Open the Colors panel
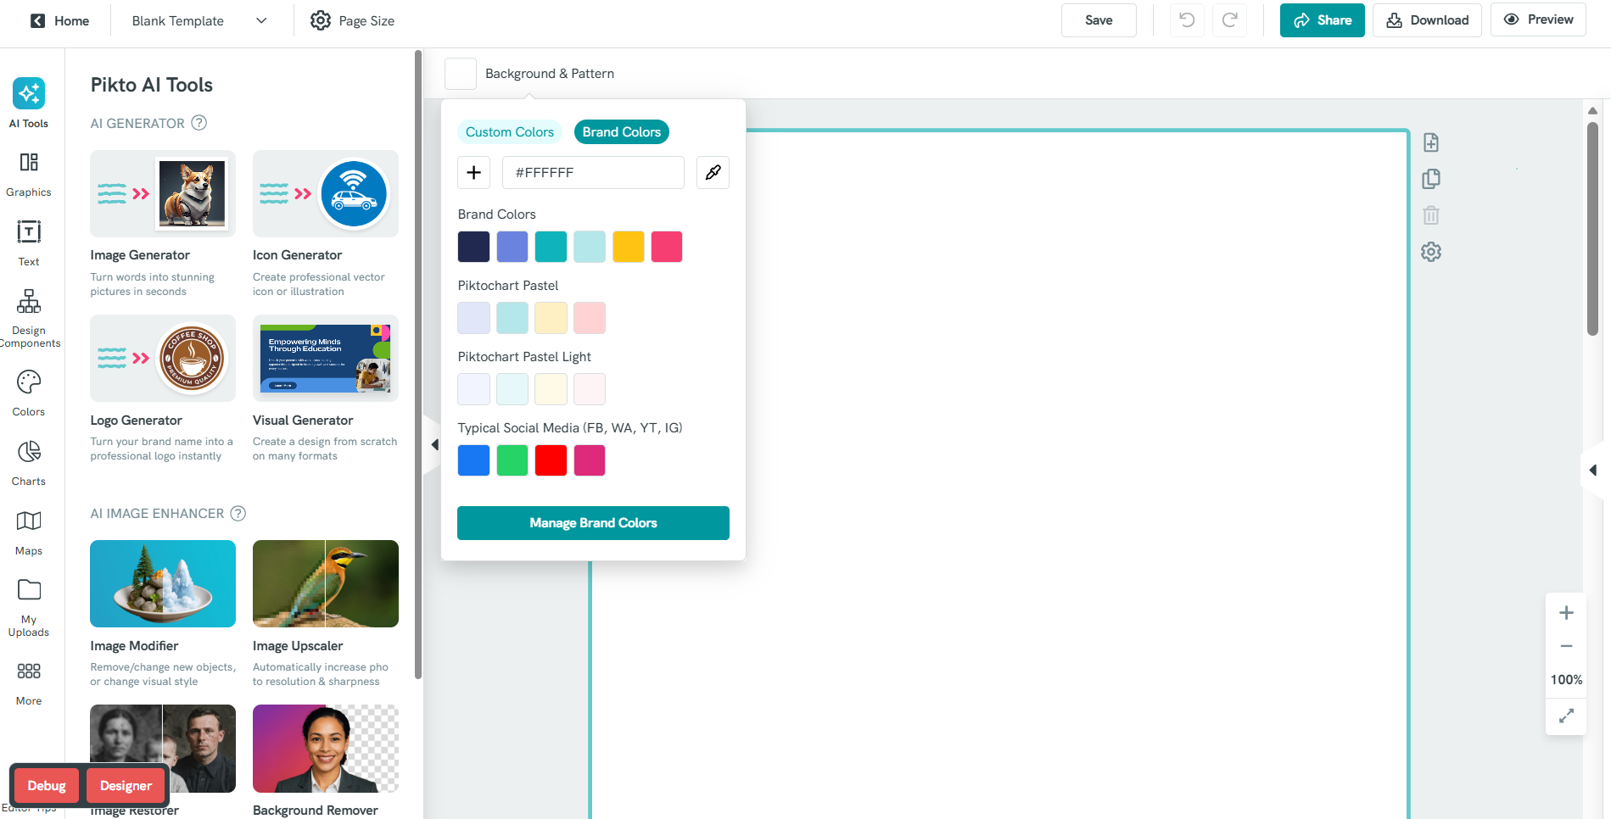Screen dimensions: 1611x819 tap(28, 393)
